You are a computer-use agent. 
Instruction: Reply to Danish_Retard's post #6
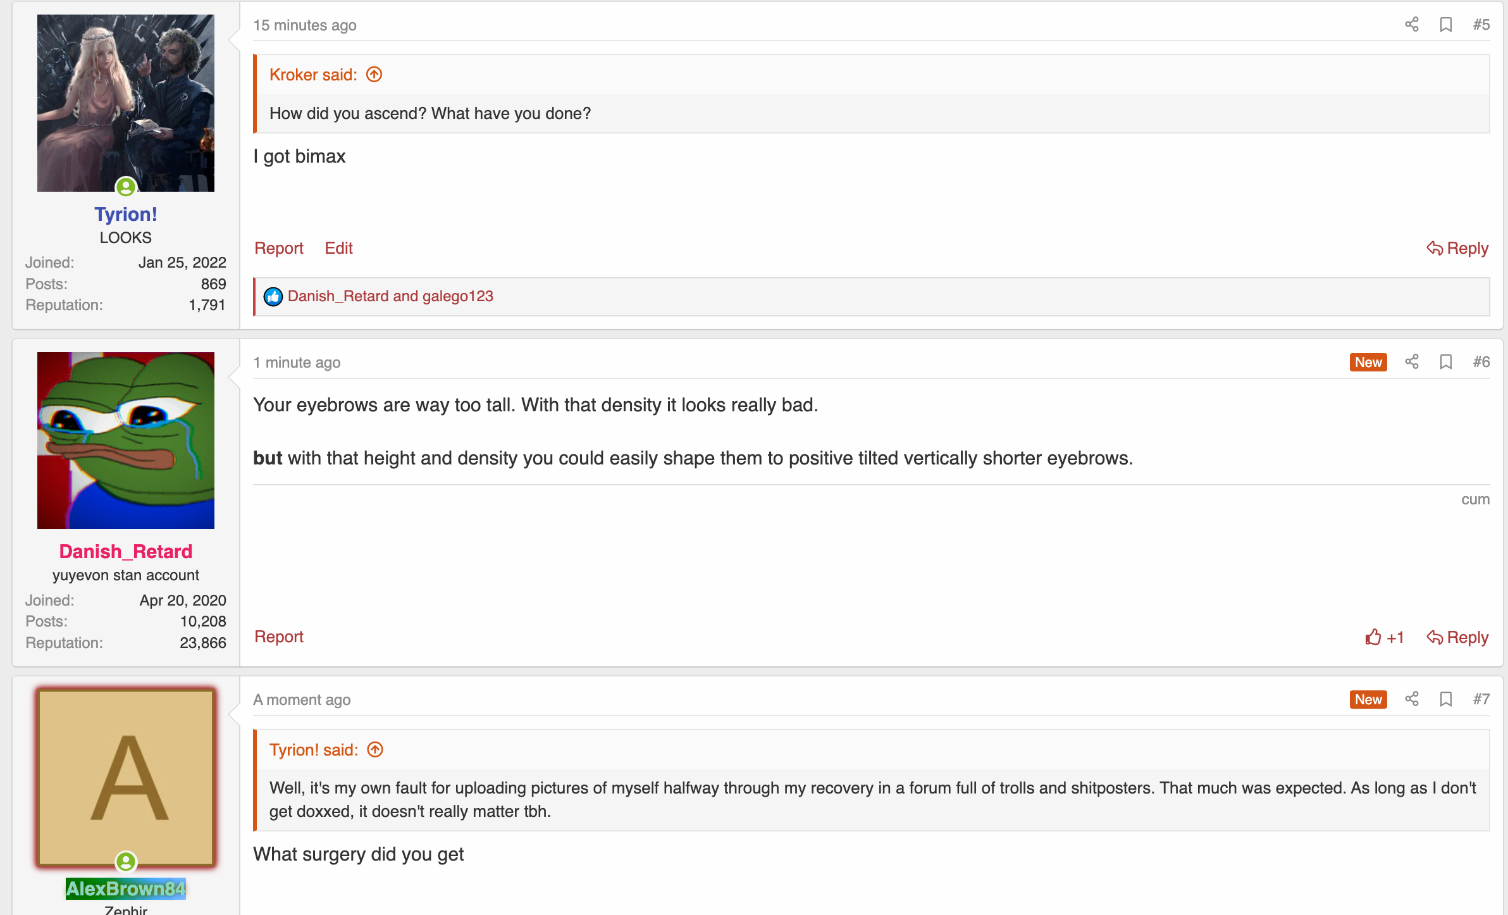pyautogui.click(x=1457, y=637)
